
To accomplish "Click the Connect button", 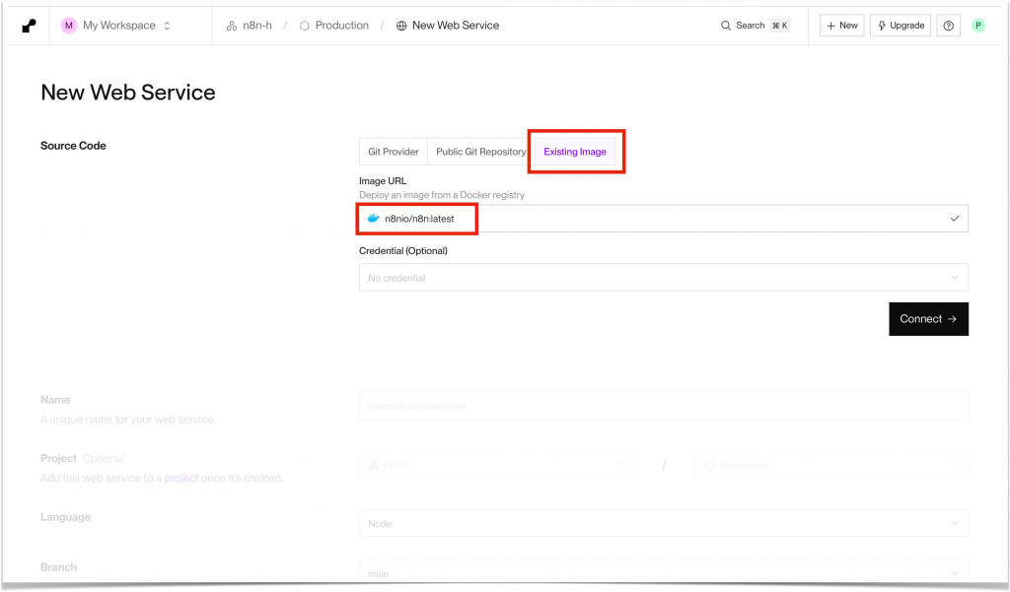I will (928, 319).
